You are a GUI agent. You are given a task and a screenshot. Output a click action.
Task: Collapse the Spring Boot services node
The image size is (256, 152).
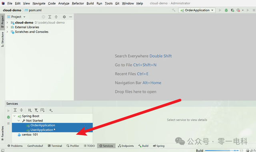14,116
